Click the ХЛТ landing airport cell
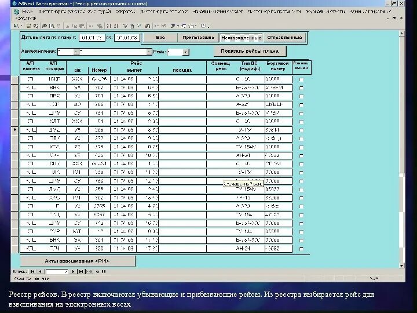 [55, 121]
